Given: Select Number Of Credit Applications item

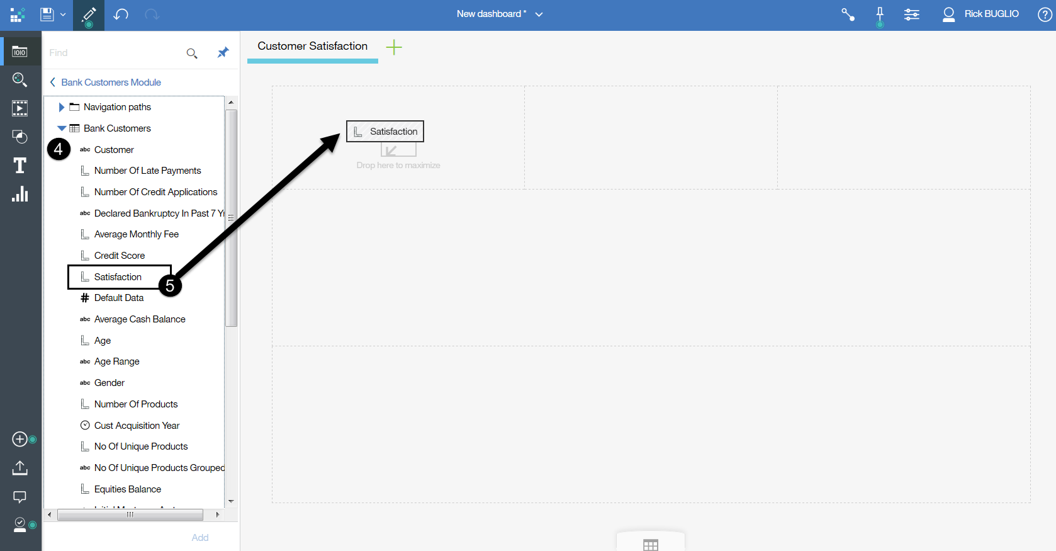Looking at the screenshot, I should click(x=155, y=192).
